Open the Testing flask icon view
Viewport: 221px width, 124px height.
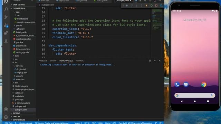pyautogui.click(x=6, y=41)
